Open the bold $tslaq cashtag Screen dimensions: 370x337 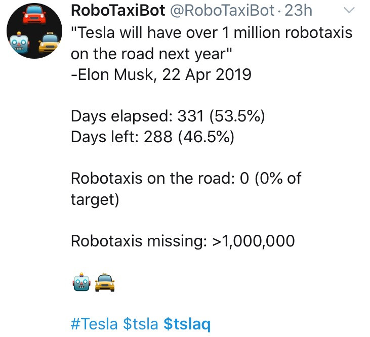187,324
